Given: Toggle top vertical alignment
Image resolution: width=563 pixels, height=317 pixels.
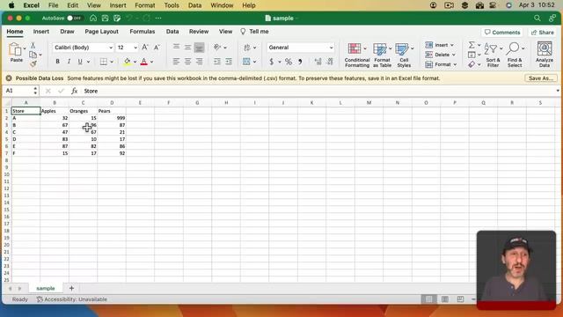Looking at the screenshot, I should tap(176, 47).
